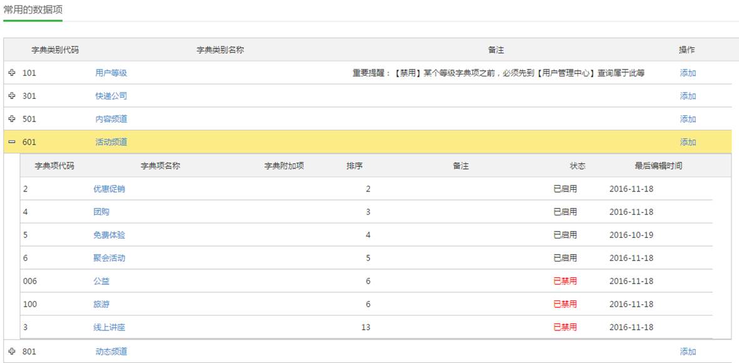
Task: Expand the 501 内容频道 row
Action: click(x=12, y=119)
